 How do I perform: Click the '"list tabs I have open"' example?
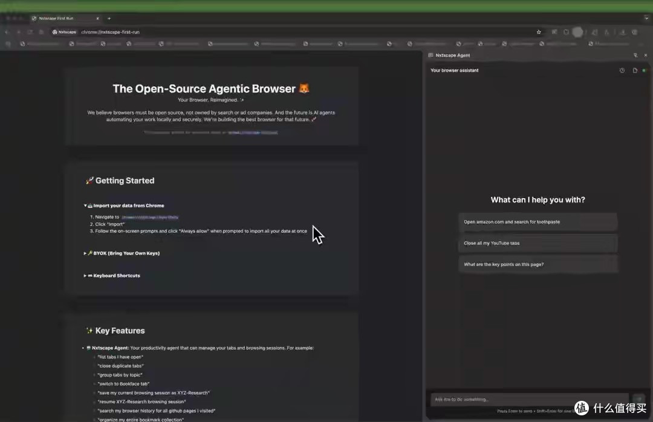[120, 357]
